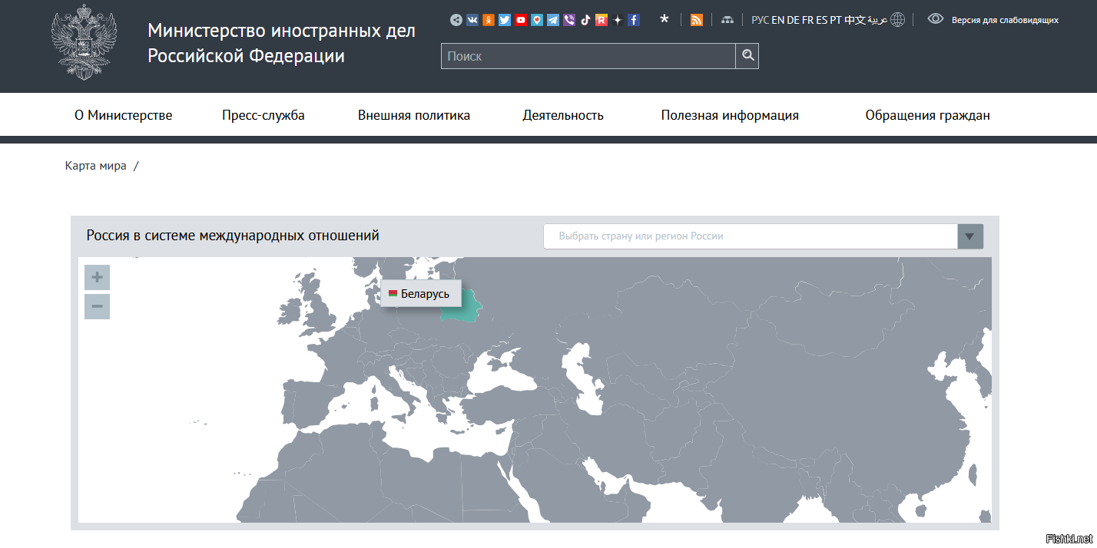Click the eye accessibility icon
This screenshot has height=548, width=1097.
tap(936, 18)
